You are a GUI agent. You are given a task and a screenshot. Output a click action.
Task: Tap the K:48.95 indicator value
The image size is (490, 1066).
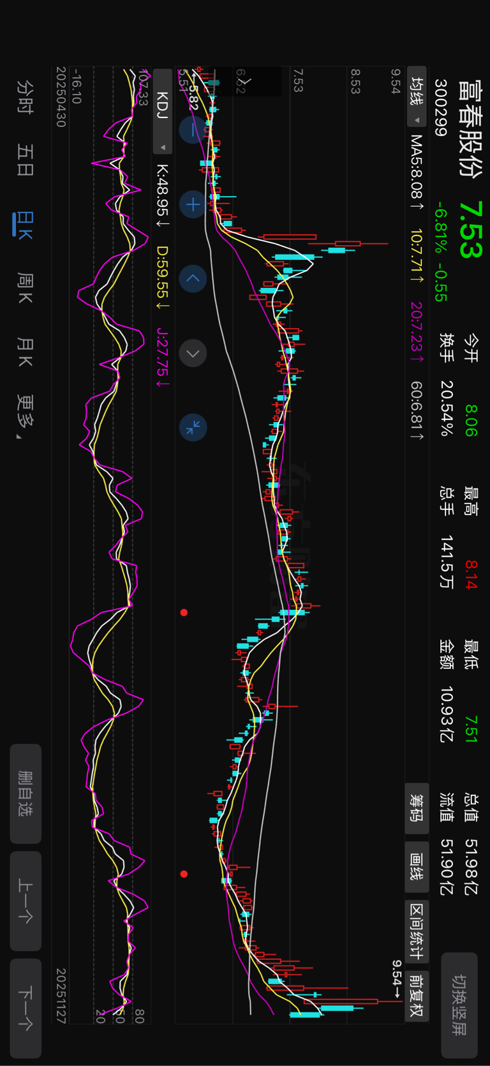tap(163, 196)
